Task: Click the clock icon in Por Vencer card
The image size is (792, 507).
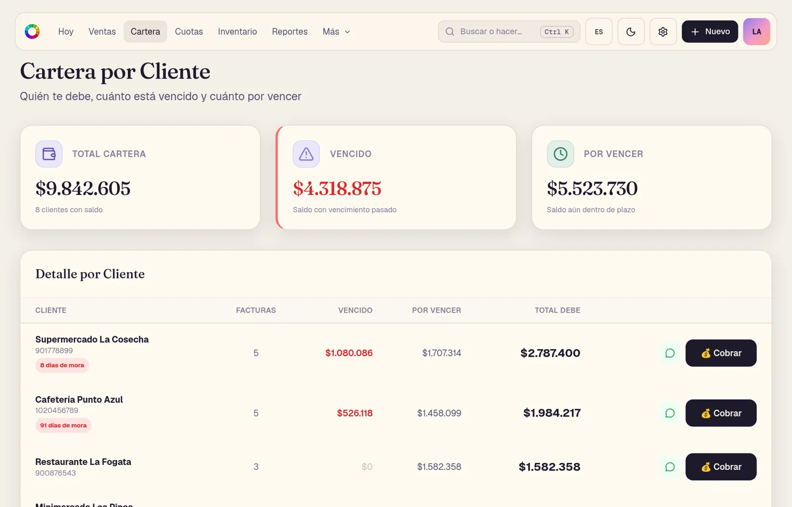Action: 560,154
